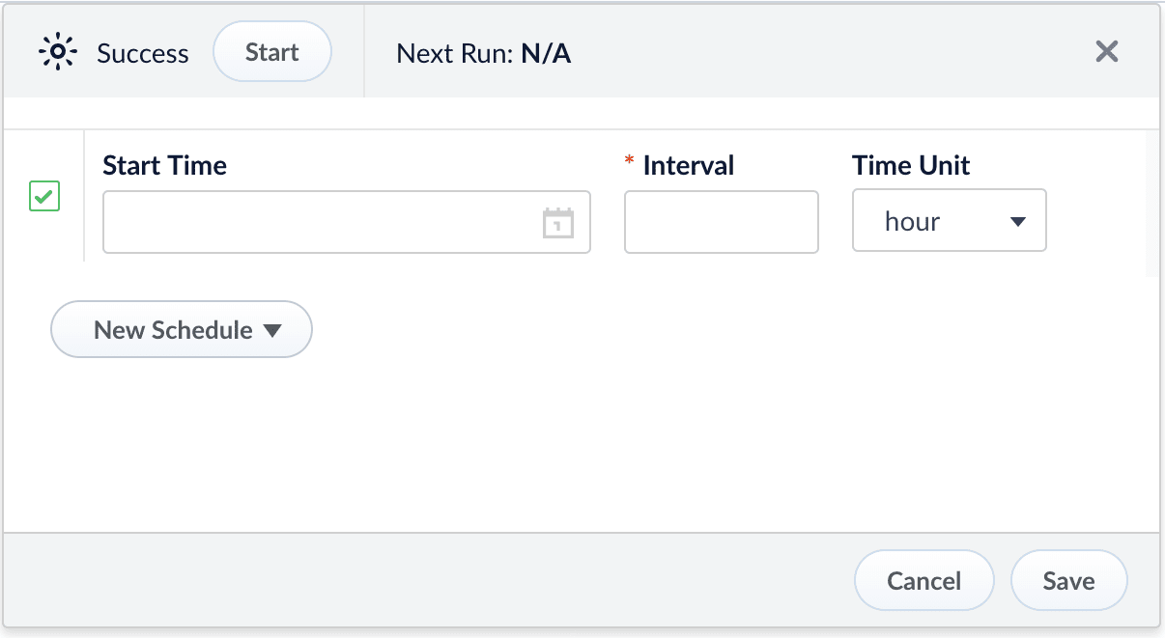This screenshot has width=1165, height=638.
Task: Click the Next Run: N/A label
Action: click(484, 53)
